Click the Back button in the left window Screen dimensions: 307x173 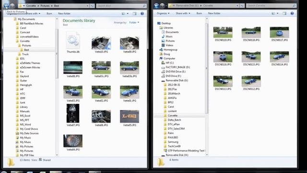[x=6, y=6]
